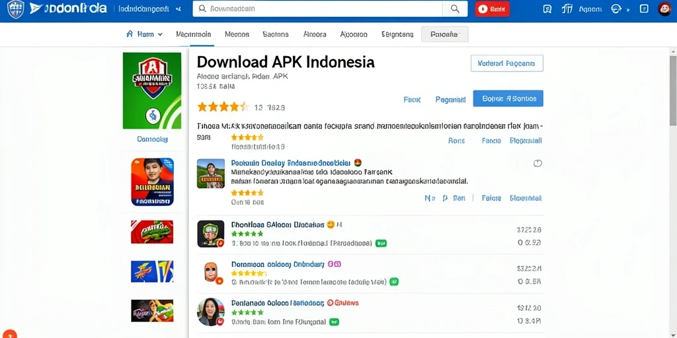Open the Alscra tab
Image resolution: width=677 pixels, height=338 pixels.
(315, 34)
